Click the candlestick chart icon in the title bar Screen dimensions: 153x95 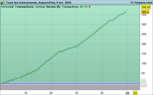[3, 3]
